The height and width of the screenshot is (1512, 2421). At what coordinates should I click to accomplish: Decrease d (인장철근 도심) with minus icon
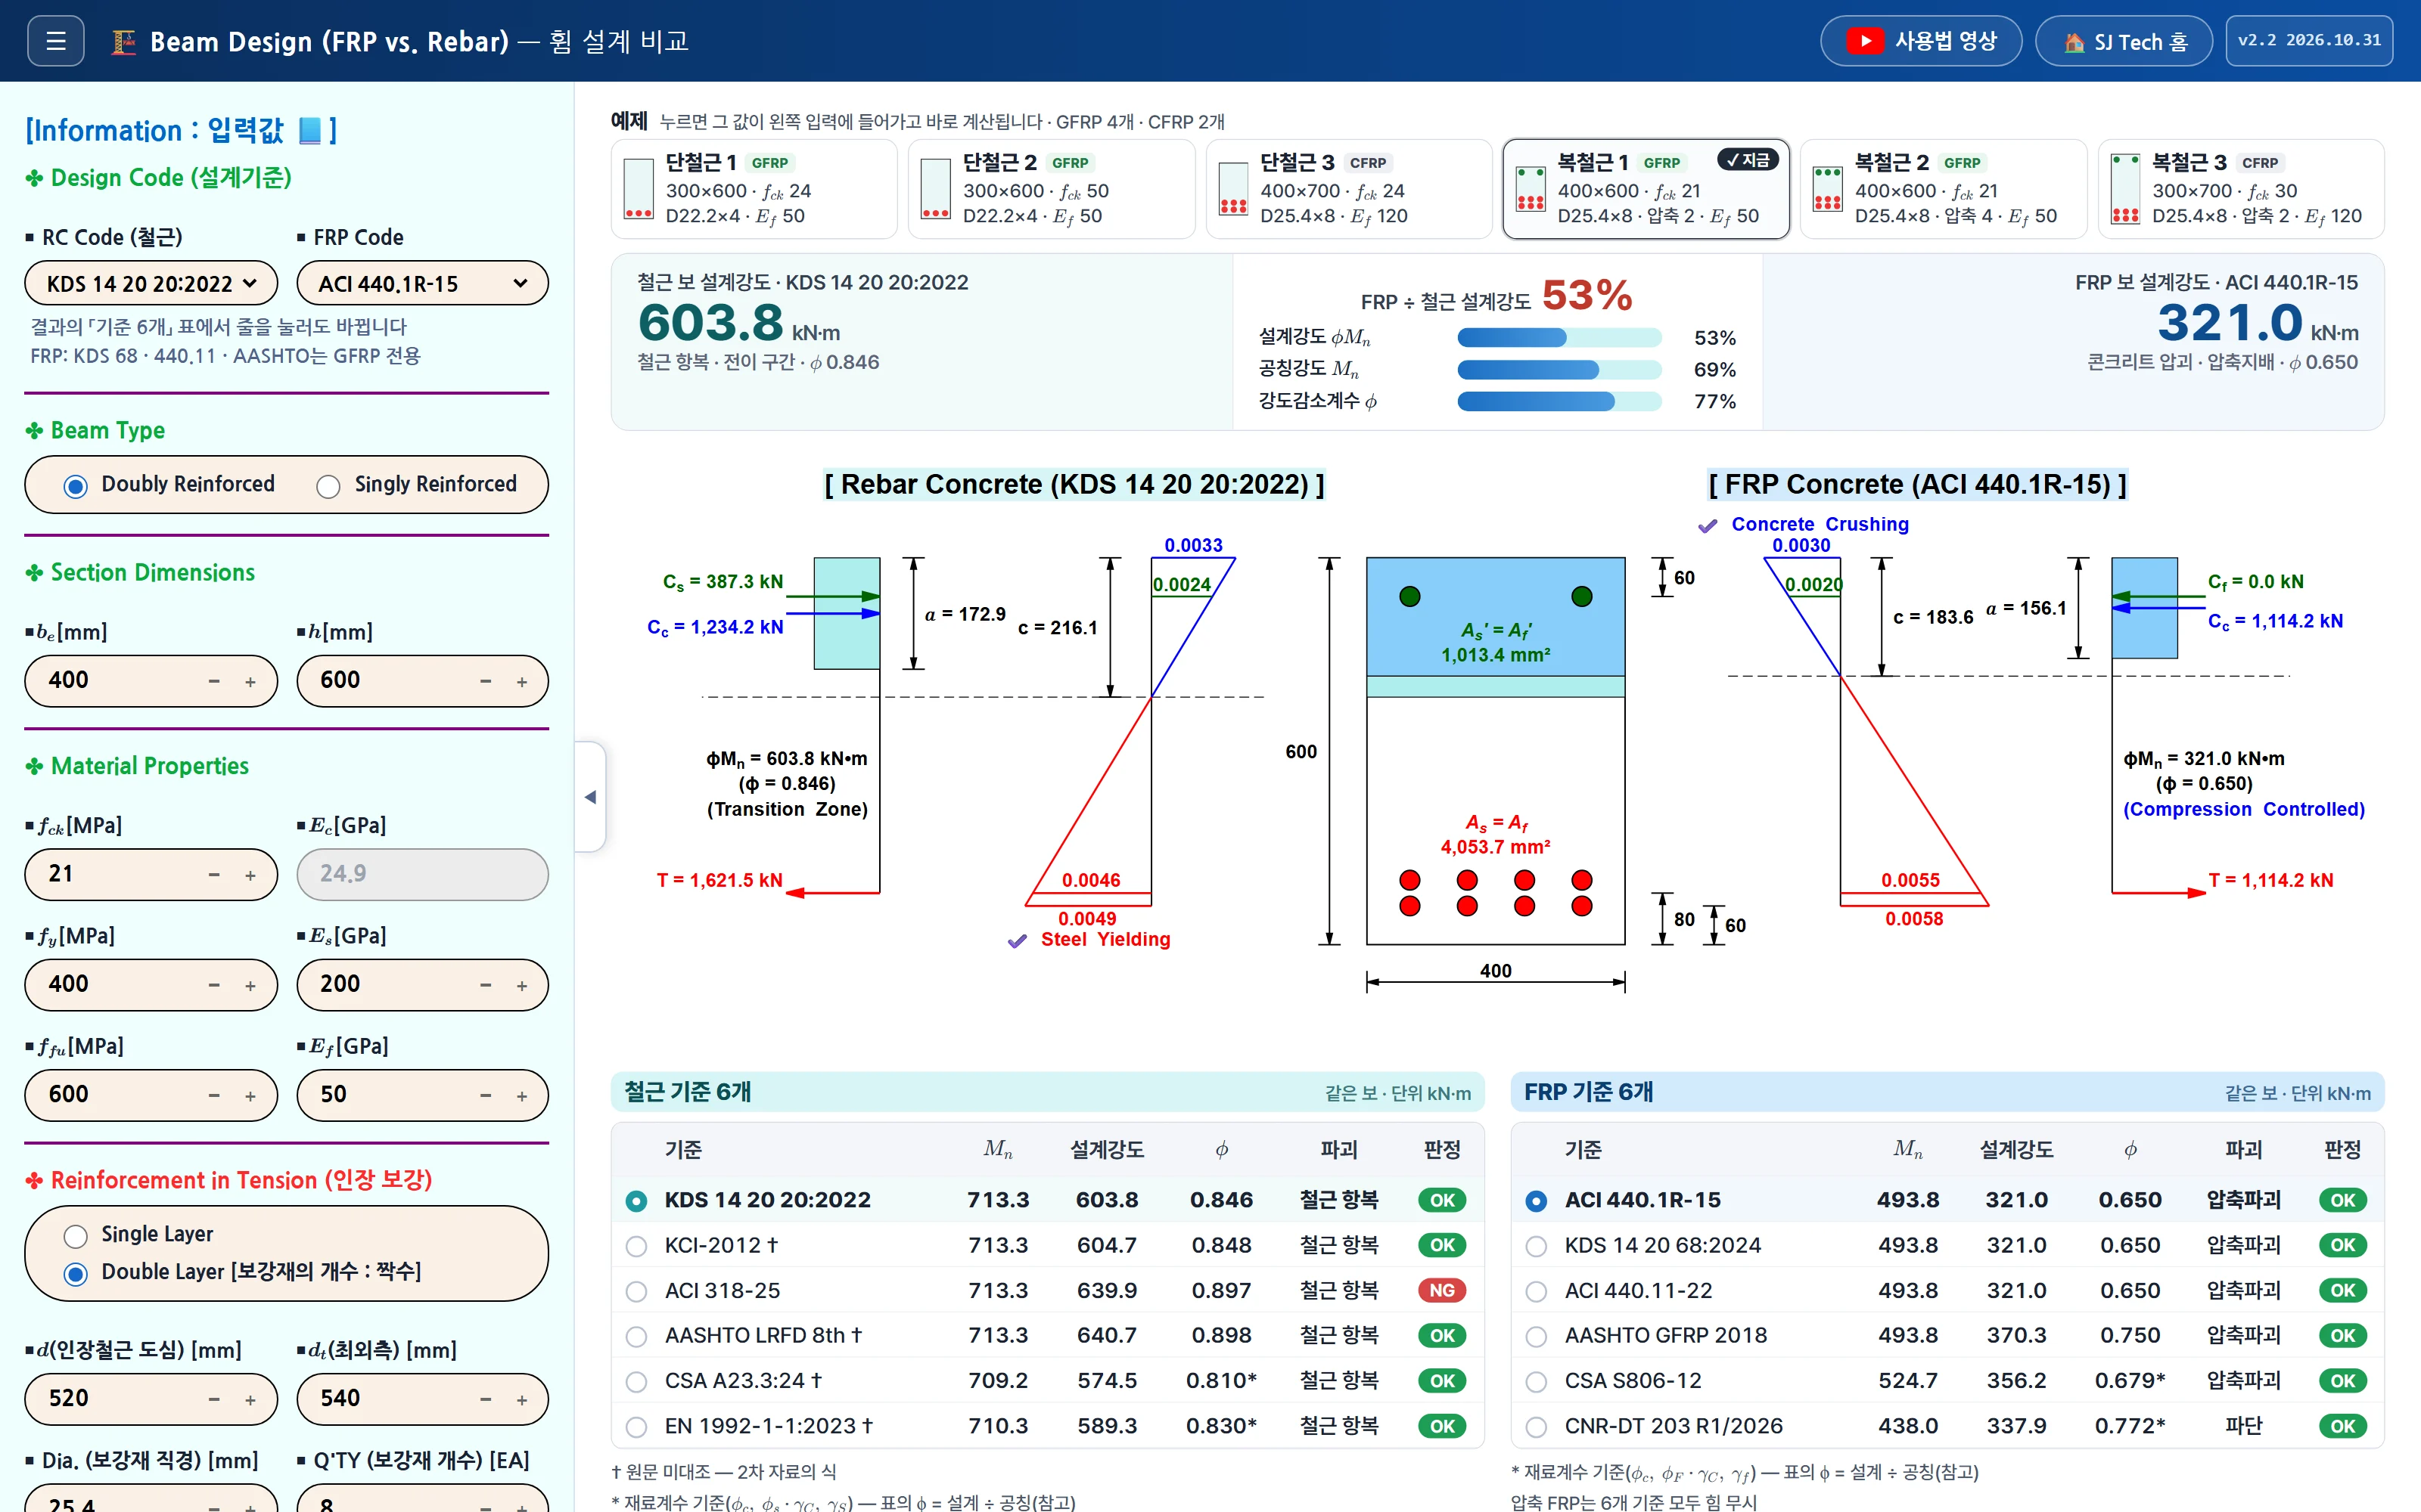tap(214, 1400)
